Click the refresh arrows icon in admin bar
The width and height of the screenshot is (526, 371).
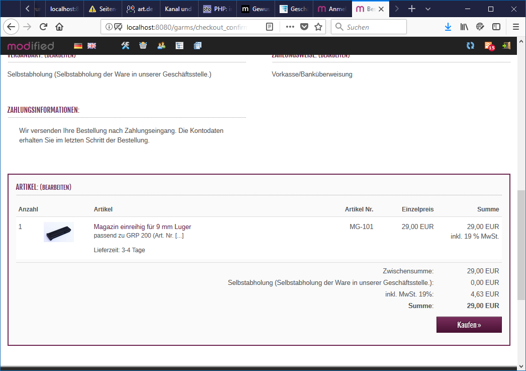point(470,46)
